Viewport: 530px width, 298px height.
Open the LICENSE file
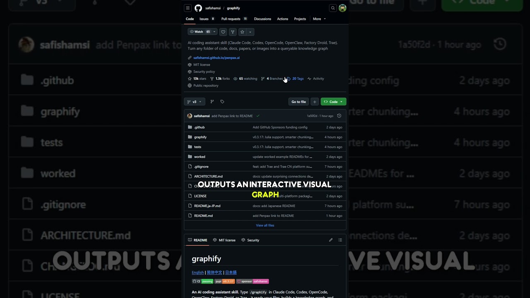(200, 196)
